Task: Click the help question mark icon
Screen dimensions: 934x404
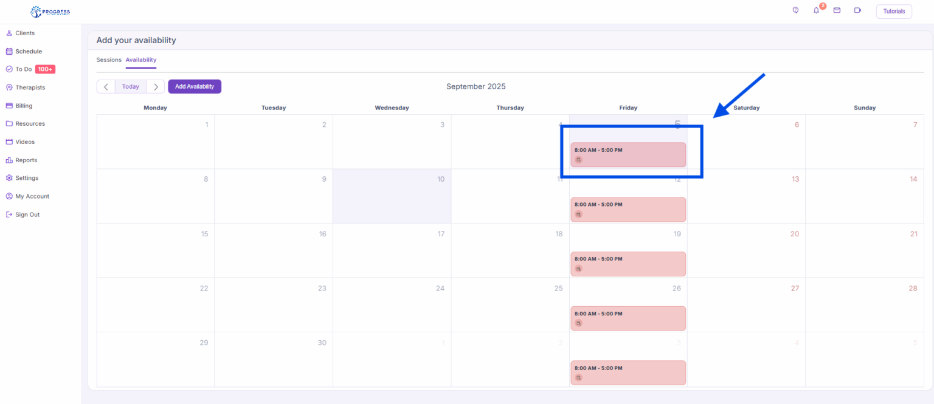Action: (x=795, y=10)
